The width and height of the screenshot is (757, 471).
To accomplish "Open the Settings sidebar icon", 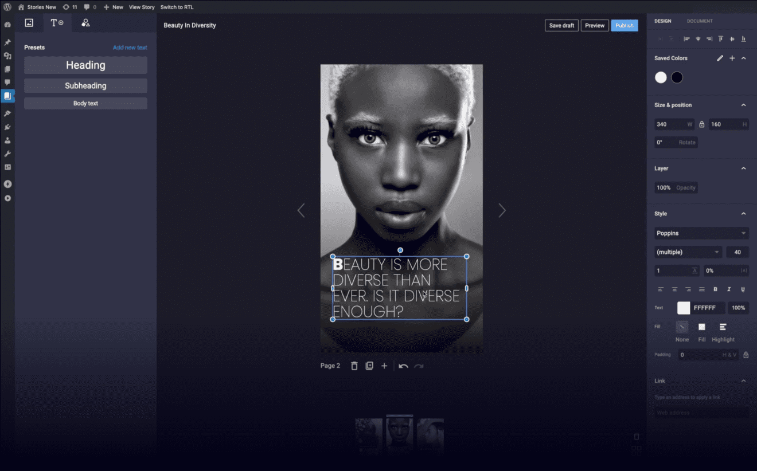I will (x=7, y=167).
